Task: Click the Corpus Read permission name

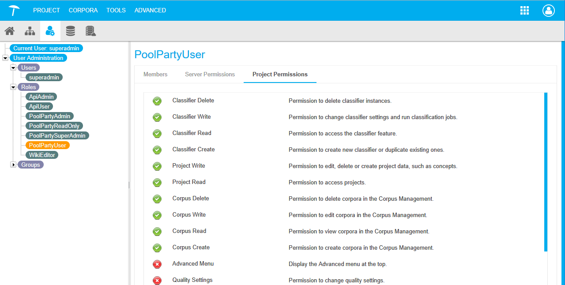Action: tap(189, 231)
